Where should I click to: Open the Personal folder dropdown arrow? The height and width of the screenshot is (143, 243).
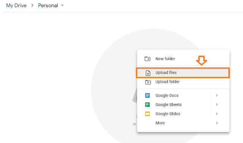[62, 5]
